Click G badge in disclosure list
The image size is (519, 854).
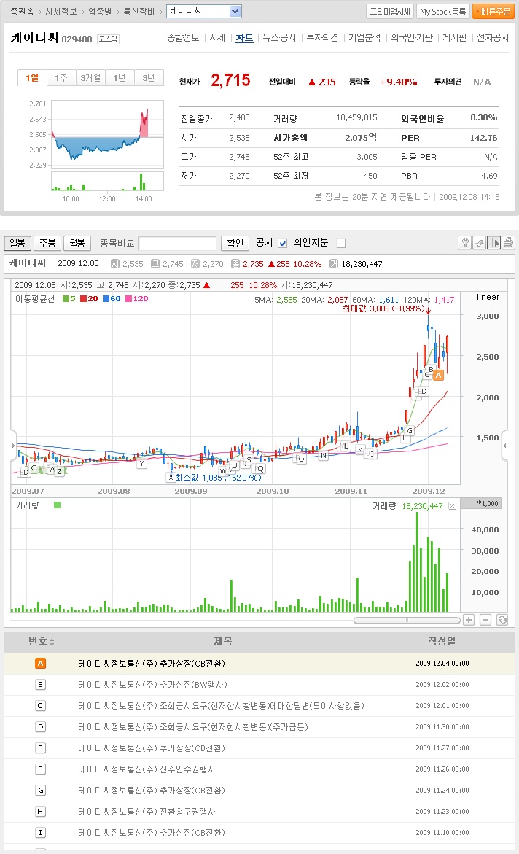[40, 791]
